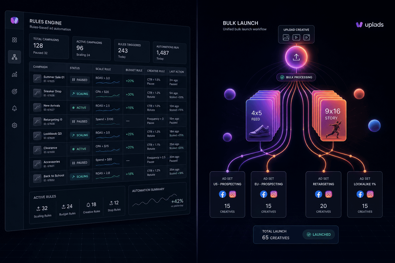
Task: Click the Scaling Rules upload icon
Action: [x=38, y=209]
